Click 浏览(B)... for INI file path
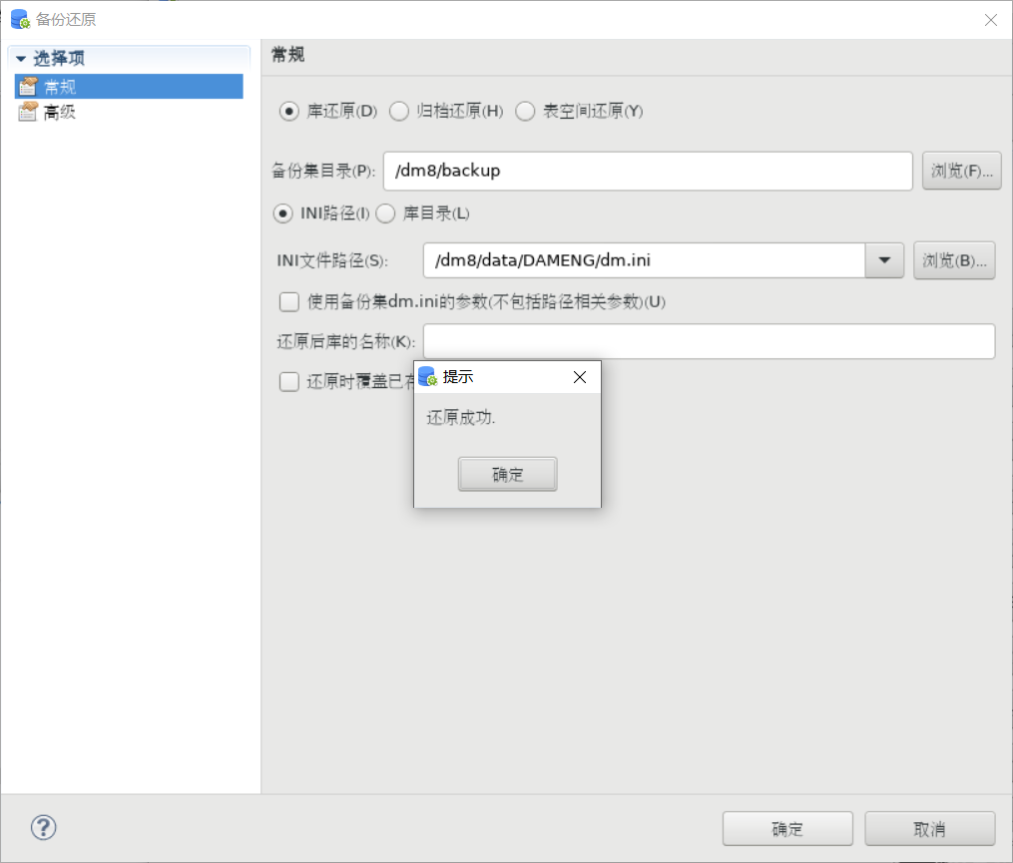The image size is (1013, 863). pyautogui.click(x=954, y=260)
